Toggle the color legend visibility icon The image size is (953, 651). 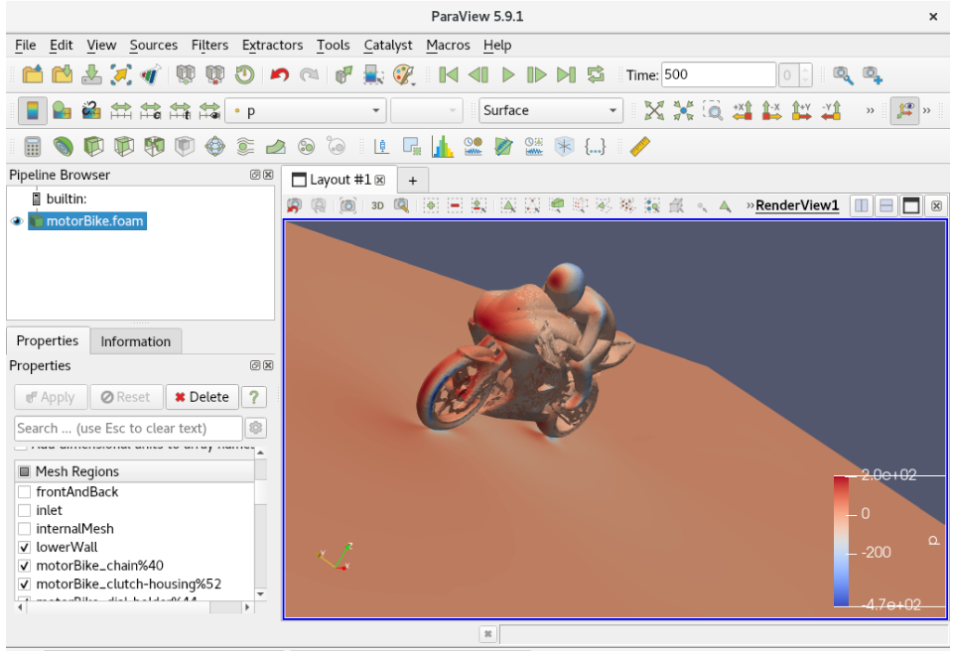[33, 110]
